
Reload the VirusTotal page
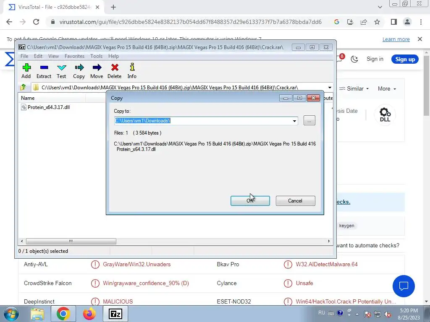coord(36,22)
